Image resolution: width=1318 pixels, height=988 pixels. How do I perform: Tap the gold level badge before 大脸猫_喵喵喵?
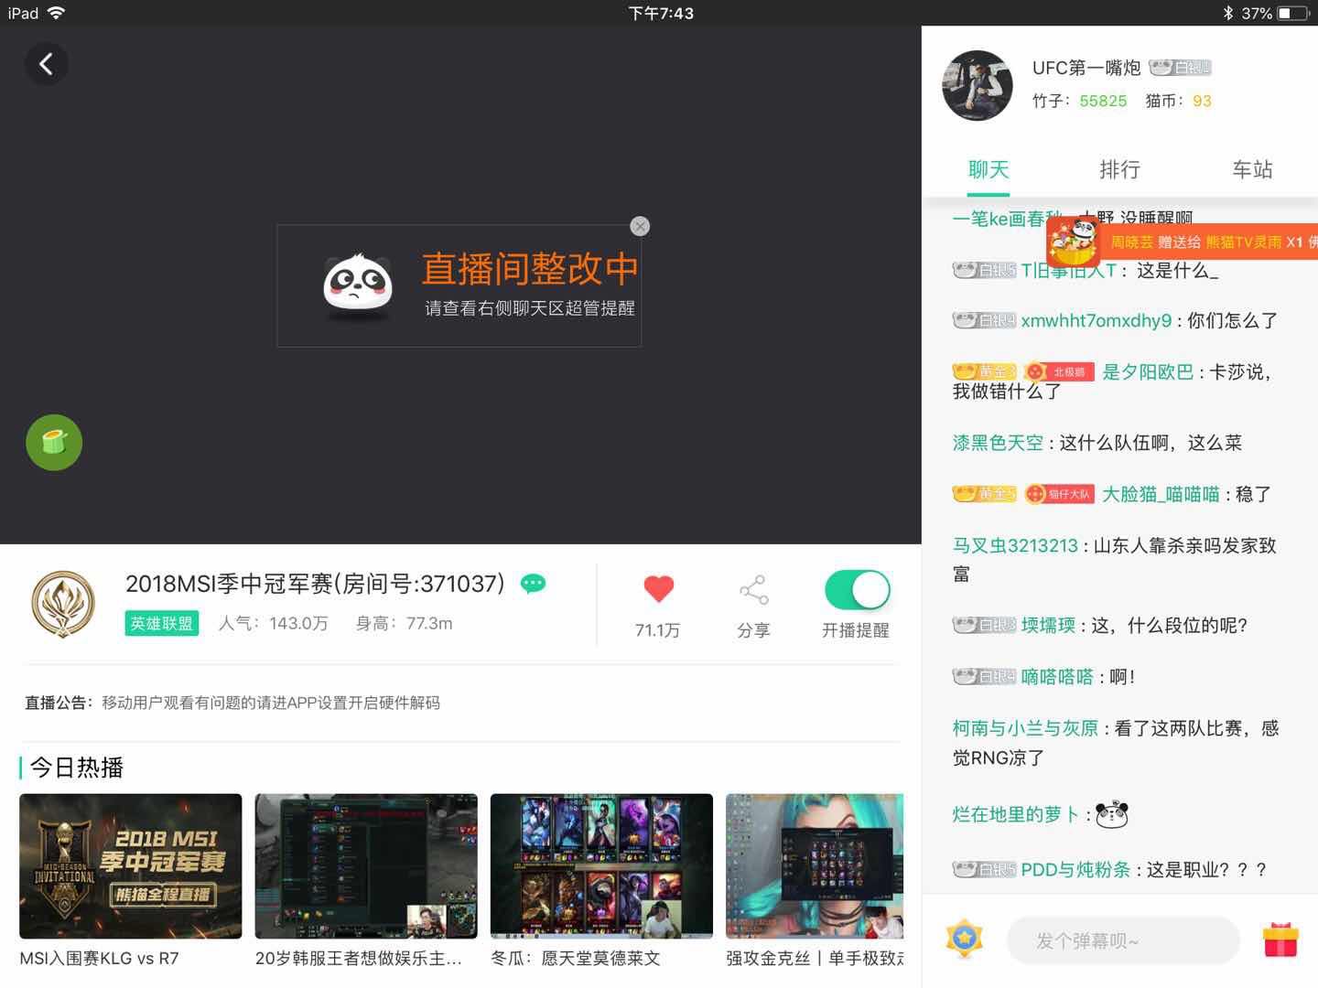click(985, 494)
